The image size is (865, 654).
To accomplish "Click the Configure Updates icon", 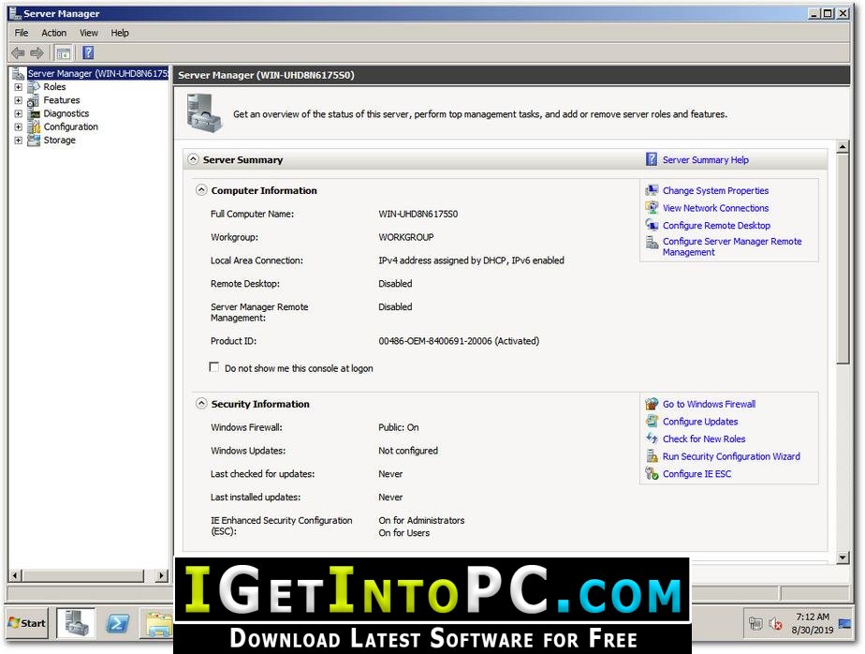I will [652, 422].
